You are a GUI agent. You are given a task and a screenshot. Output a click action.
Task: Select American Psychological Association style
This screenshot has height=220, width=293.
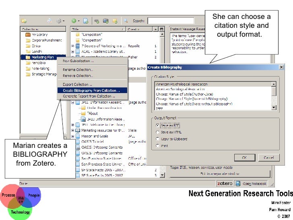click(x=213, y=84)
